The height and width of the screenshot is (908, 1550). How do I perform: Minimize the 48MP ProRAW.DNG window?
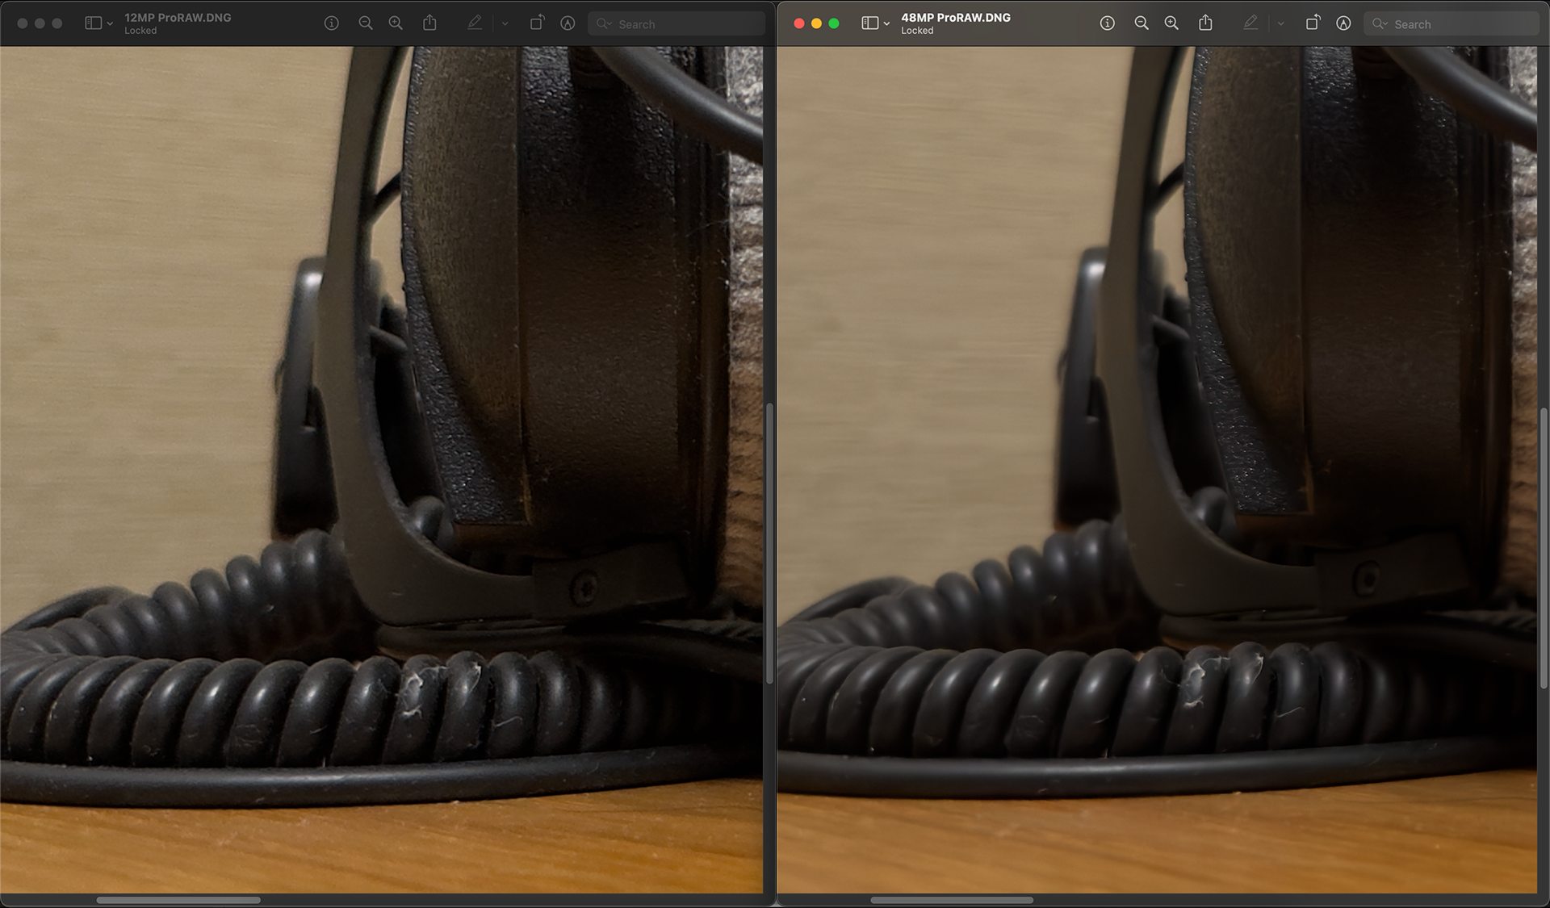tap(816, 23)
